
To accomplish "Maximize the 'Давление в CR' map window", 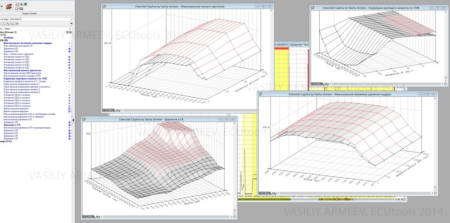I will point(227,119).
